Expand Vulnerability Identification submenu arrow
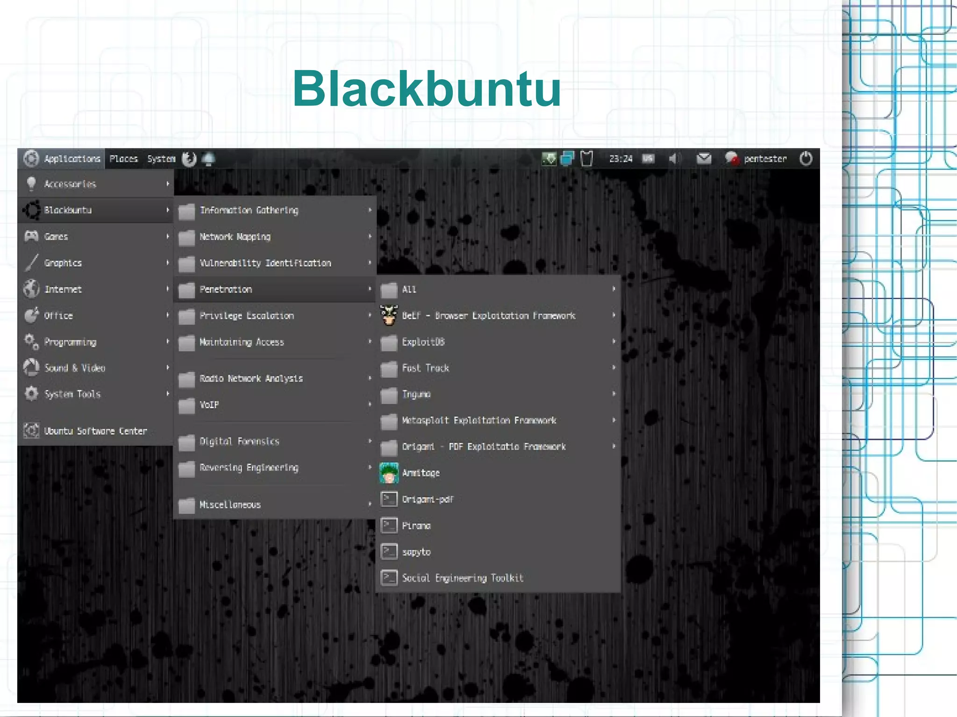The height and width of the screenshot is (717, 957). [370, 263]
